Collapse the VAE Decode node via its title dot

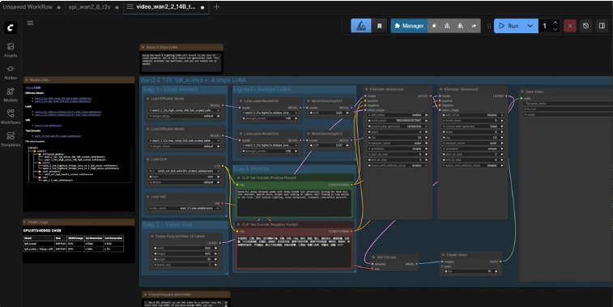pyautogui.click(x=374, y=258)
